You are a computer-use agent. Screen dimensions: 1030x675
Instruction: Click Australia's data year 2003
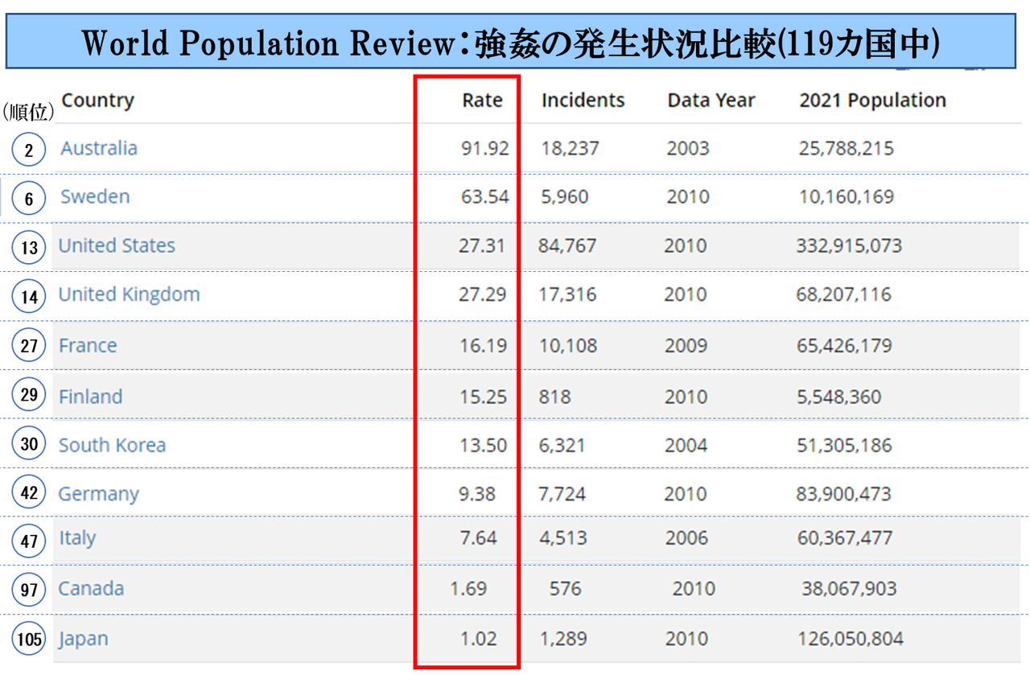(x=688, y=148)
